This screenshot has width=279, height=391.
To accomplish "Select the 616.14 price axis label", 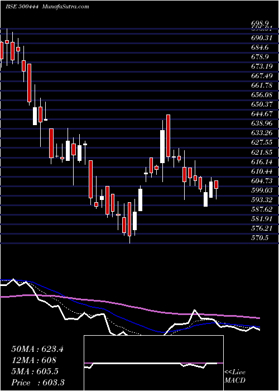I will pyautogui.click(x=261, y=161).
